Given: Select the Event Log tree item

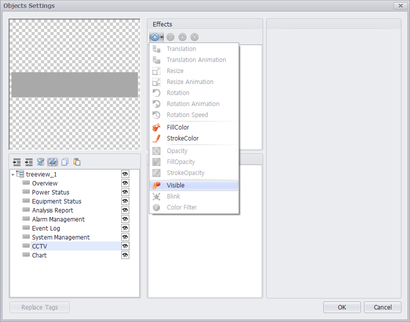Looking at the screenshot, I should pyautogui.click(x=46, y=228).
